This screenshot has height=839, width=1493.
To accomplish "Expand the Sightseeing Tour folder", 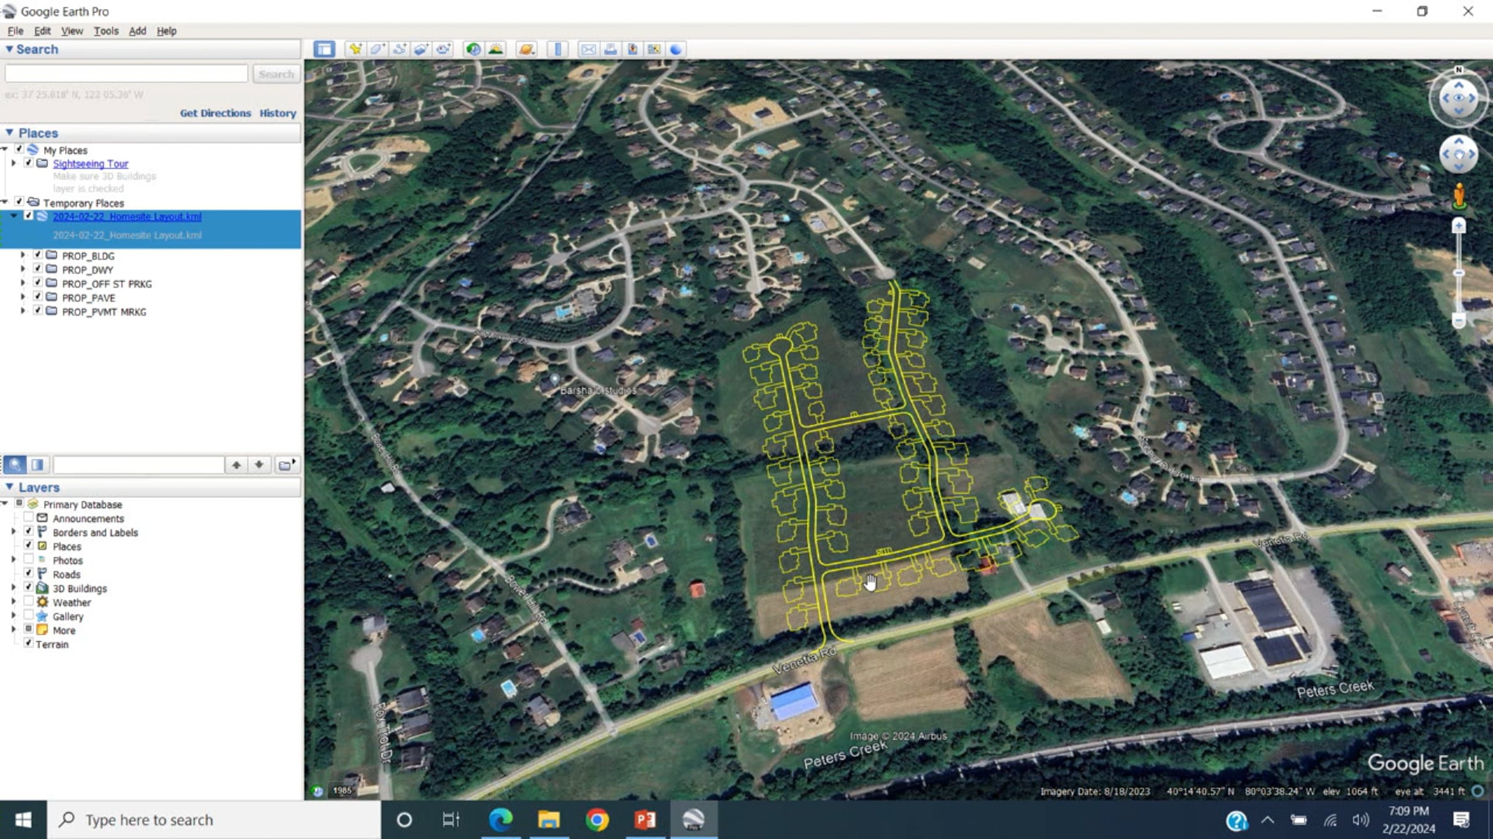I will 14,163.
